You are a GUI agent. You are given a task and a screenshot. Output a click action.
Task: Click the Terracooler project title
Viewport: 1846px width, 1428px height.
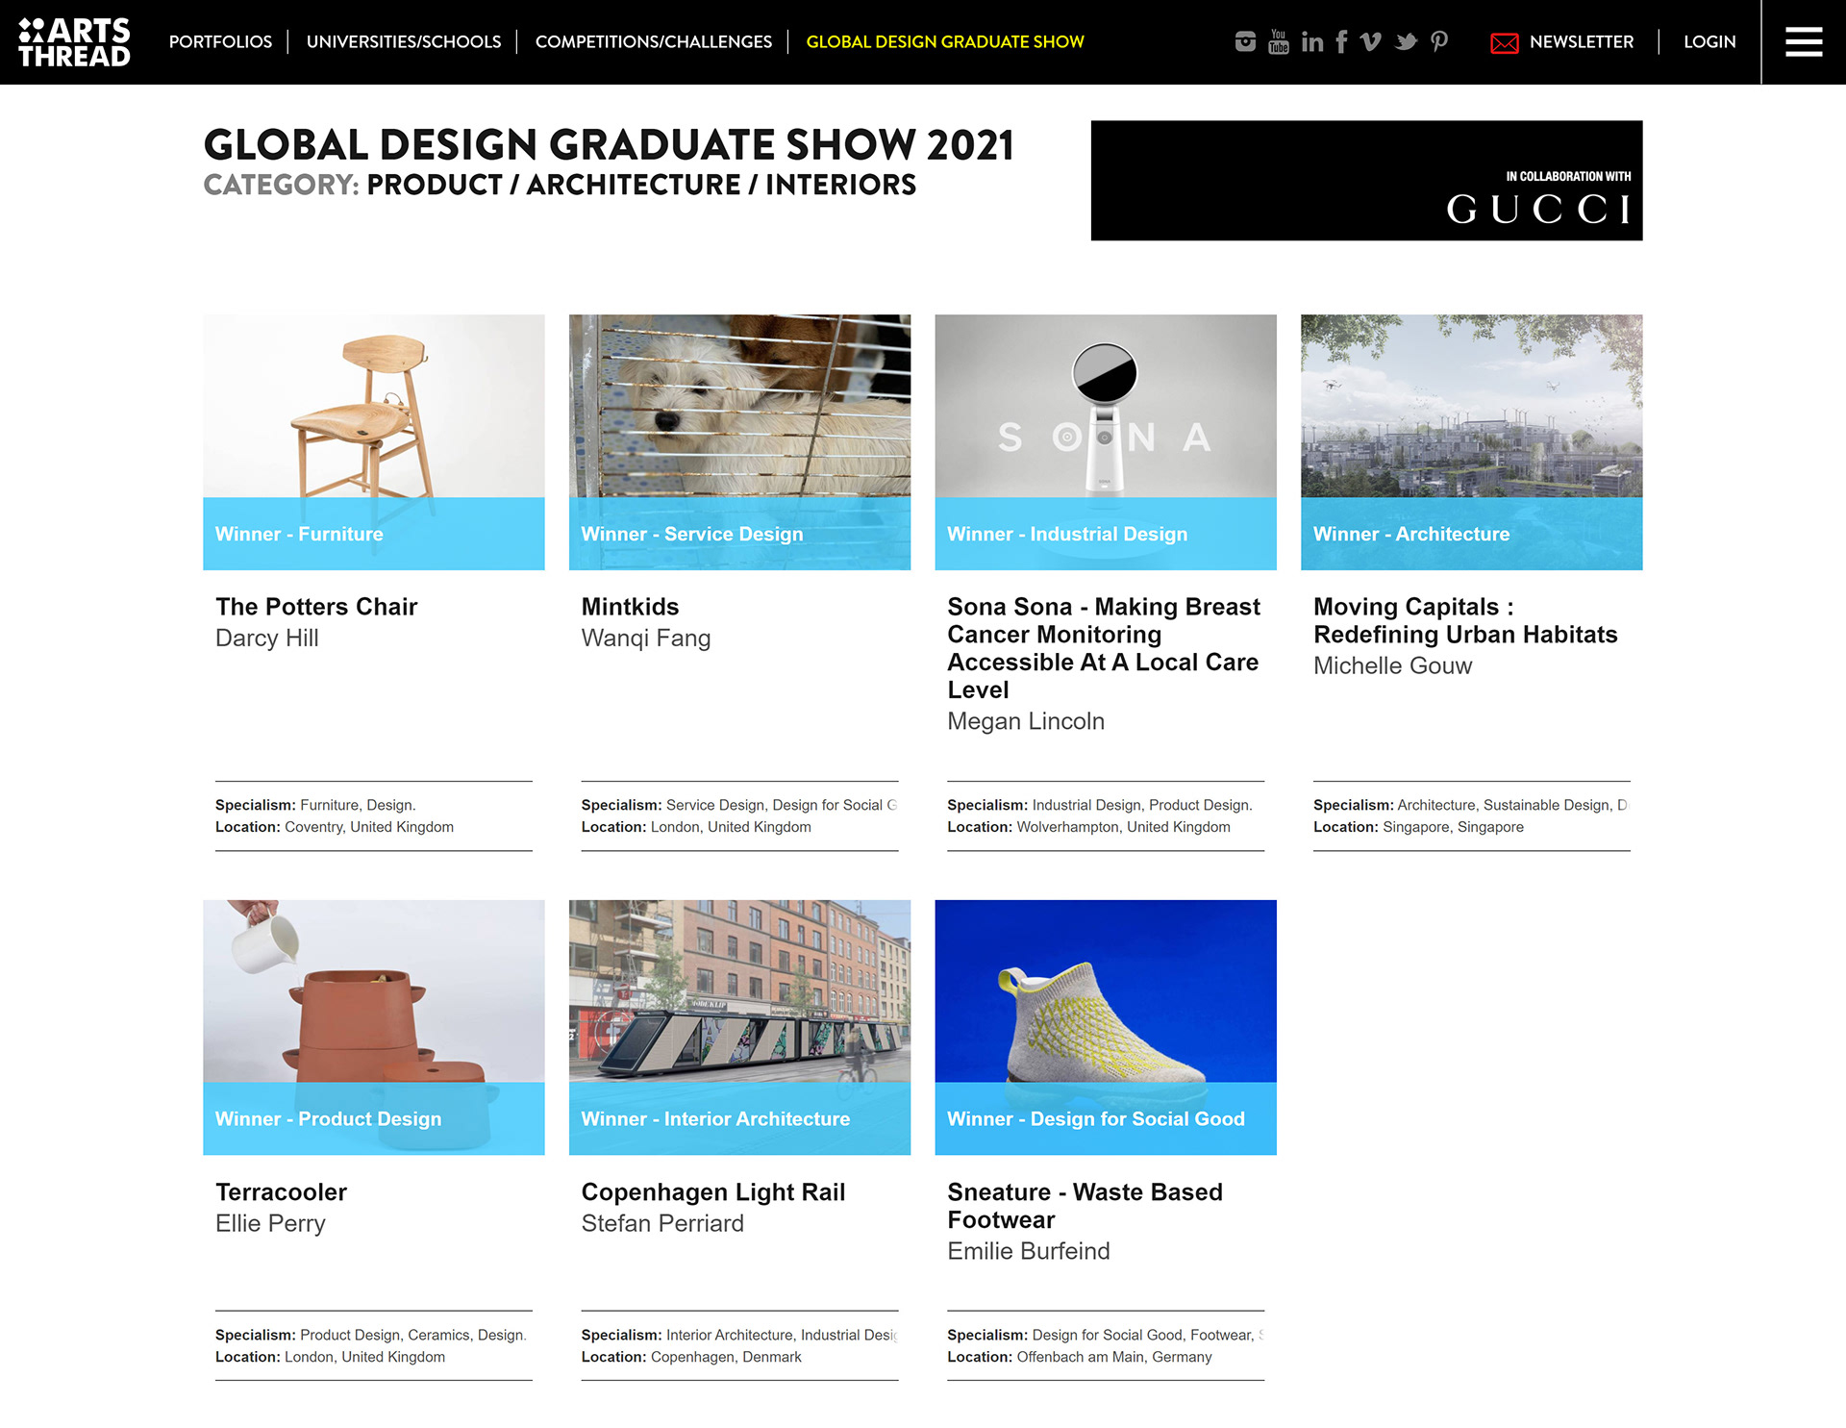pyautogui.click(x=281, y=1192)
